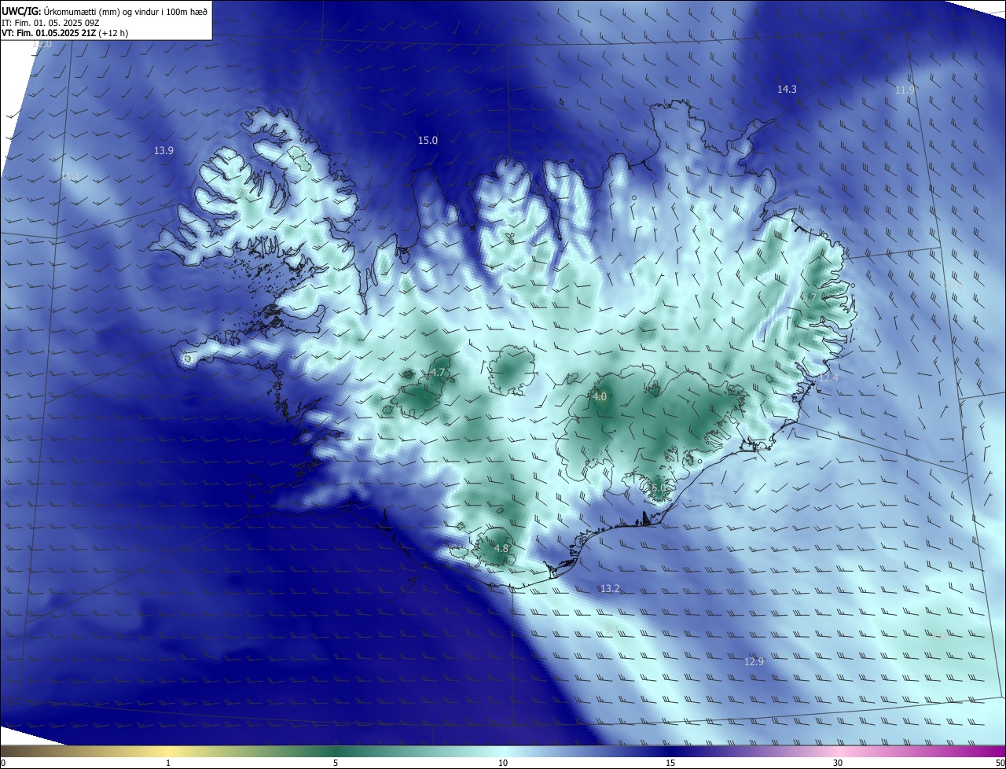
Task: Click the 5.0 value label on the map
Action: pos(659,488)
